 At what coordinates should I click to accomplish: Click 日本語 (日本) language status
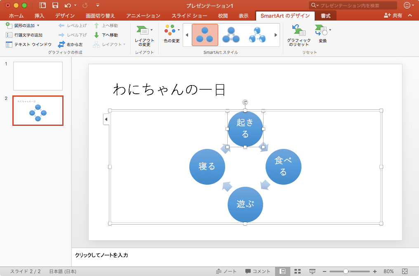pos(63,271)
